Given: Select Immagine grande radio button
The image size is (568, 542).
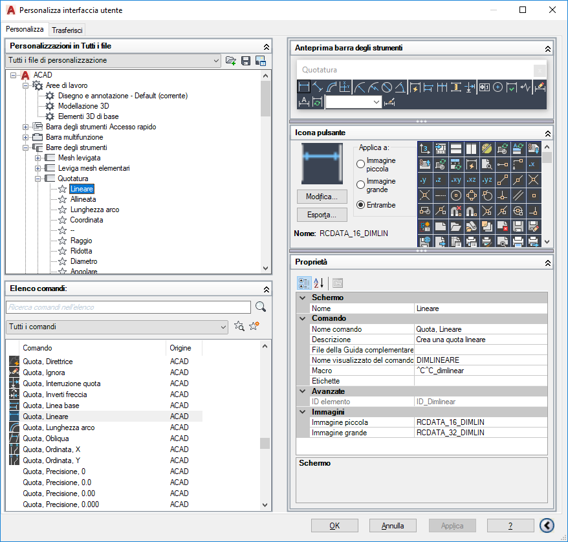Looking at the screenshot, I should tap(360, 184).
